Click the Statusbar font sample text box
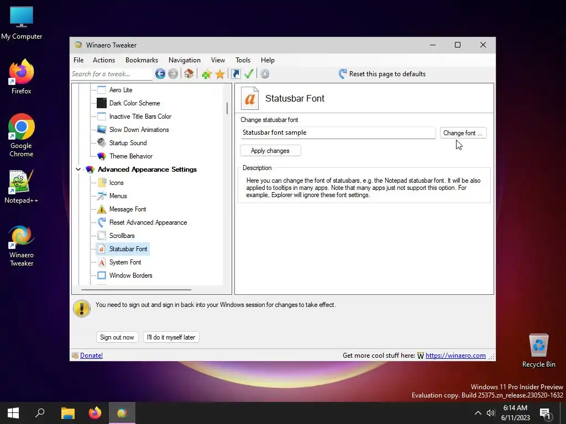This screenshot has width=566, height=424. click(338, 132)
